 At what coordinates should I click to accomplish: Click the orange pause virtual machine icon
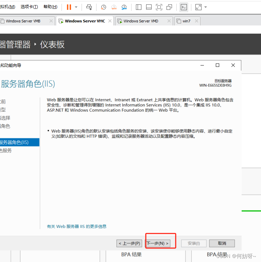pyautogui.click(x=69, y=7)
